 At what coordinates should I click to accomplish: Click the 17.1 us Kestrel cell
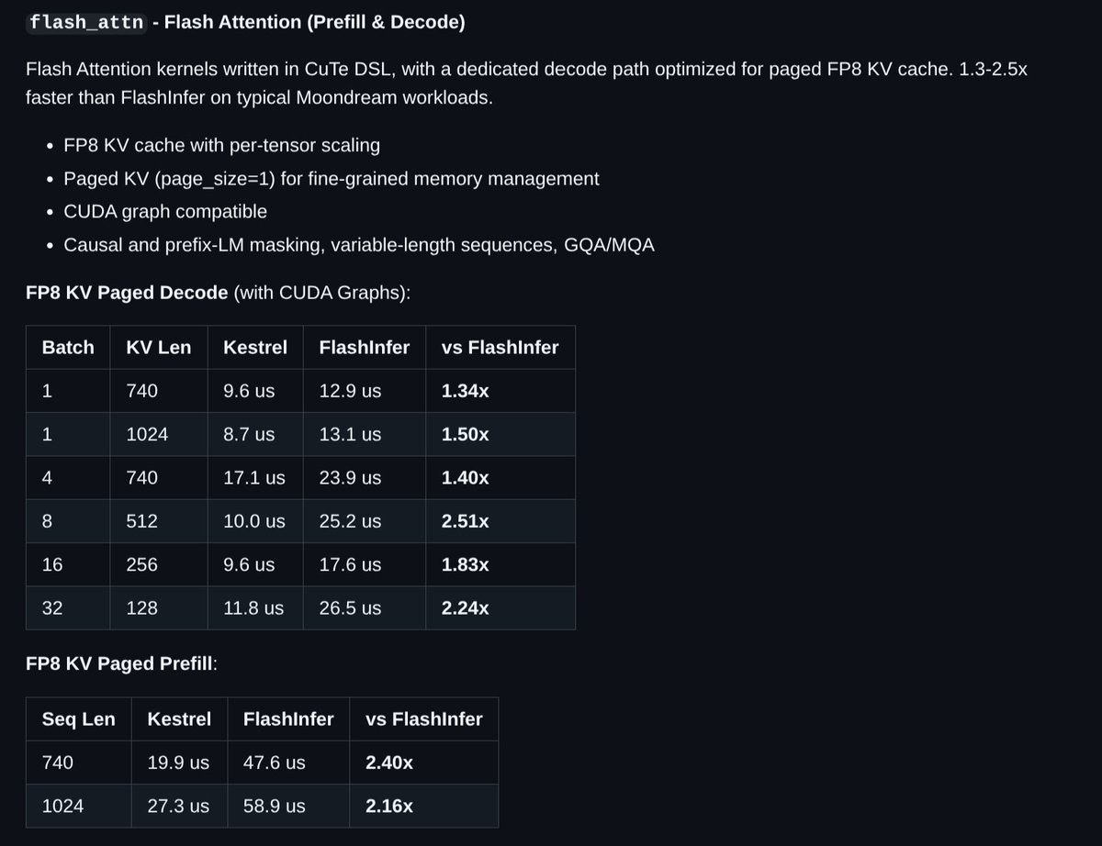coord(254,478)
